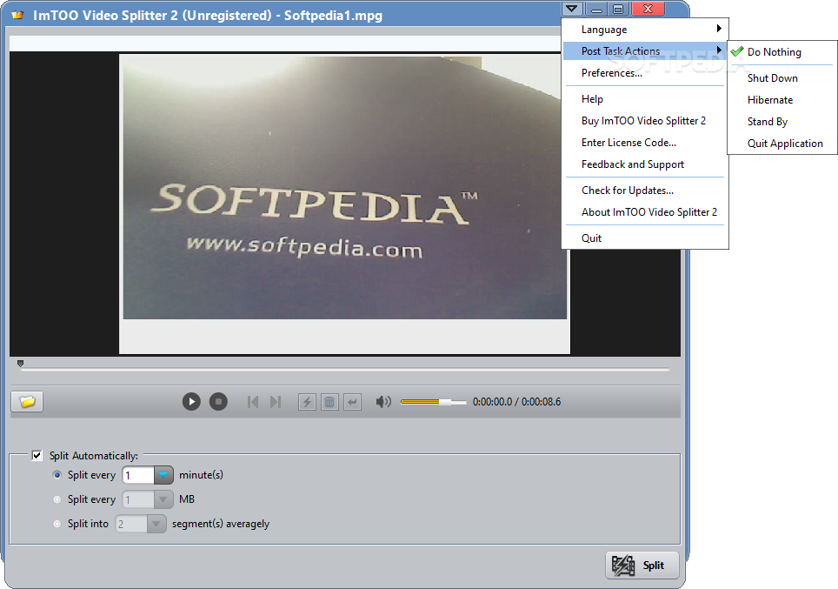Delete split point with trash icon
The width and height of the screenshot is (838, 589).
tap(329, 402)
